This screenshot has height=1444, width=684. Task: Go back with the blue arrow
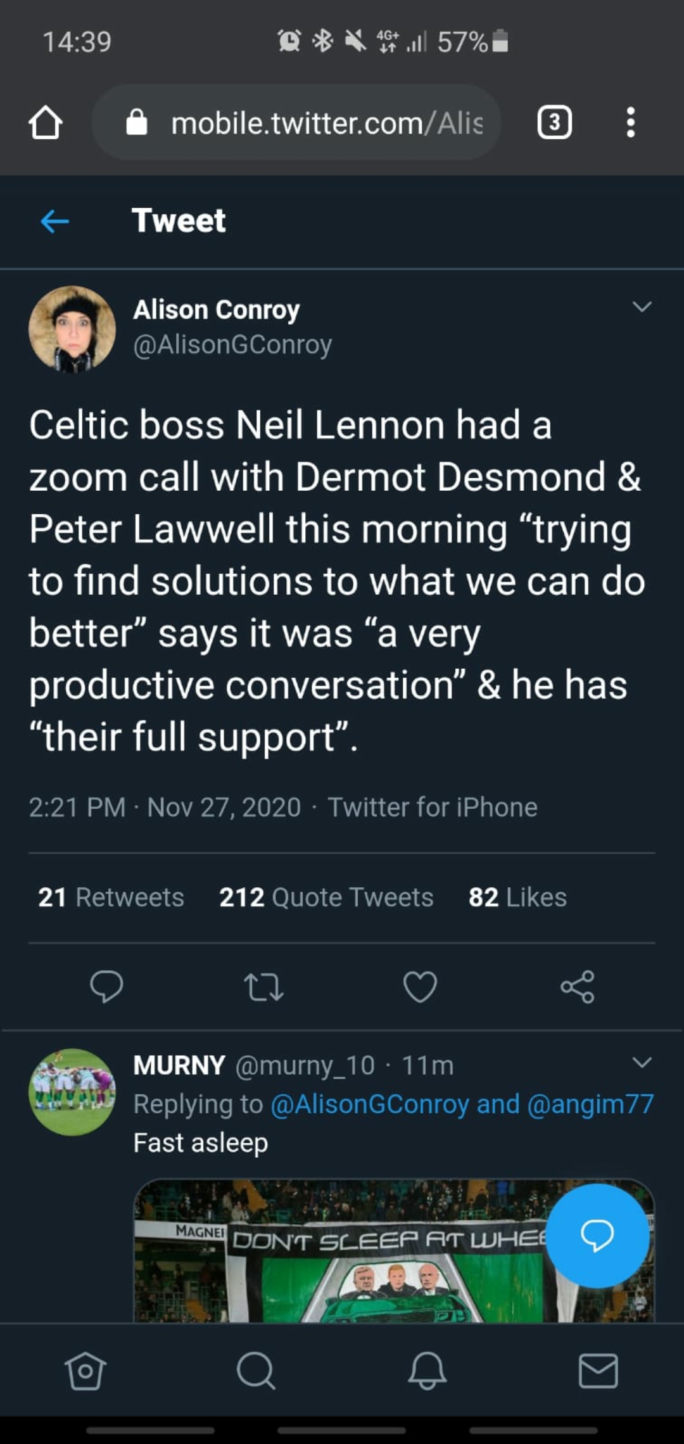(x=55, y=222)
